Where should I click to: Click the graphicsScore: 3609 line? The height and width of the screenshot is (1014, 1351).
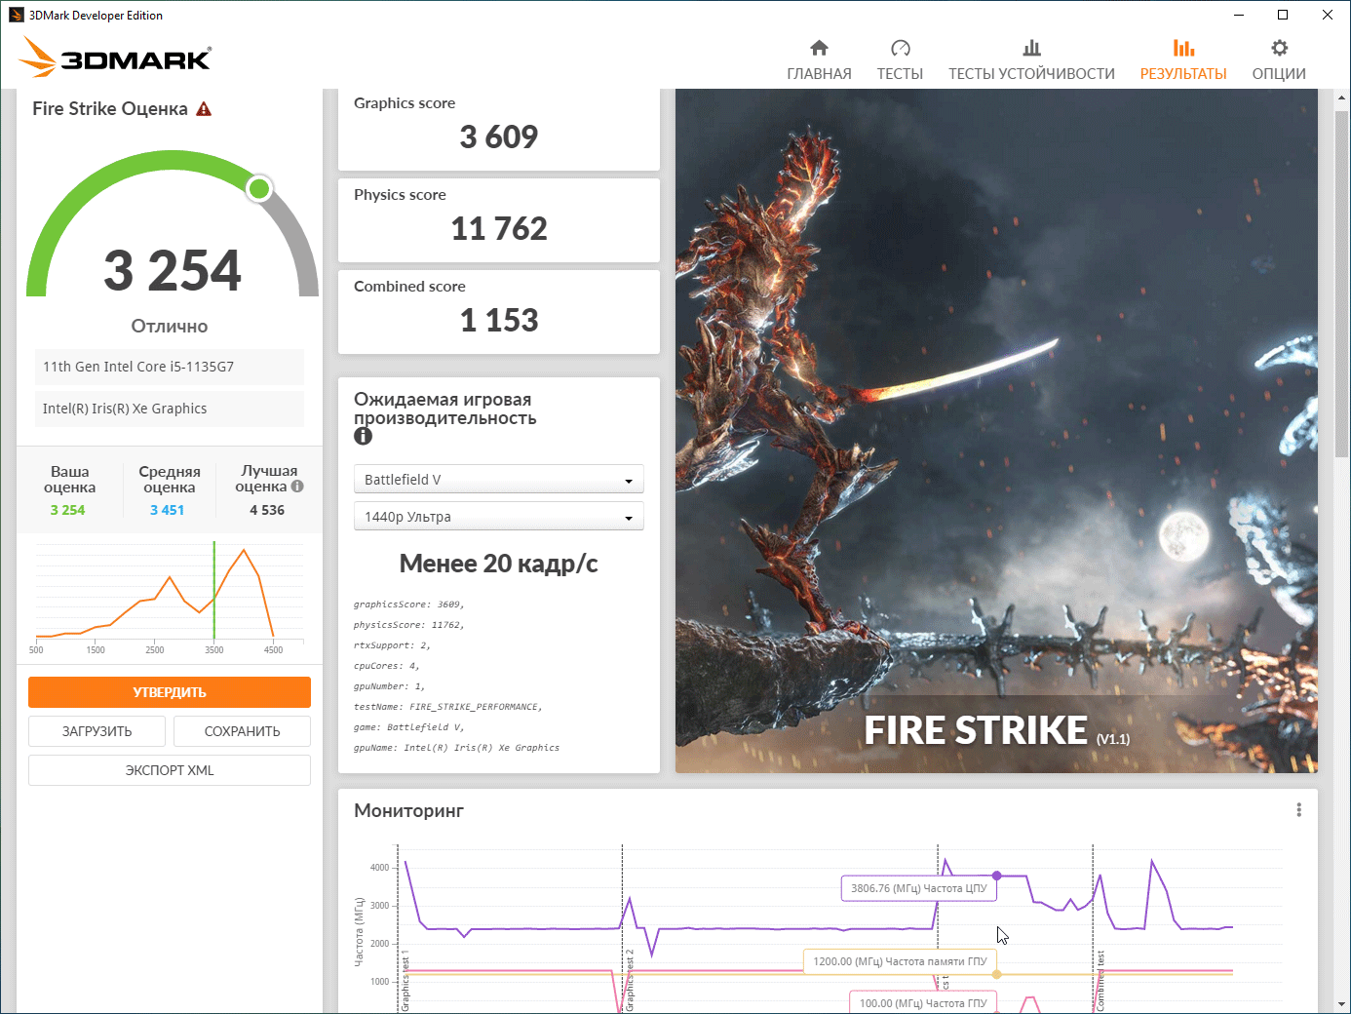pos(409,604)
